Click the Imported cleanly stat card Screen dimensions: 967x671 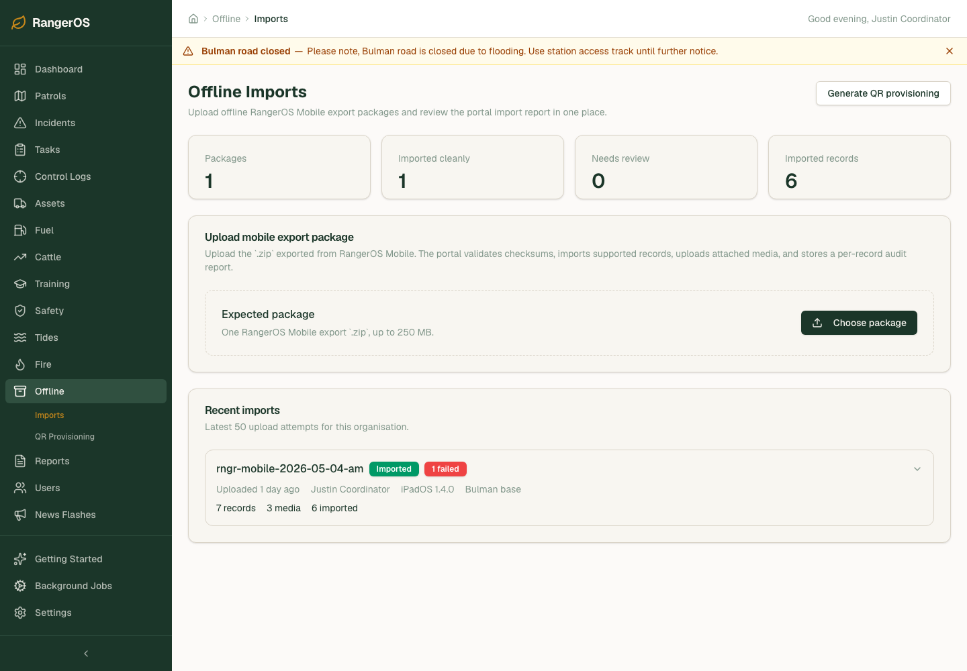click(x=473, y=167)
